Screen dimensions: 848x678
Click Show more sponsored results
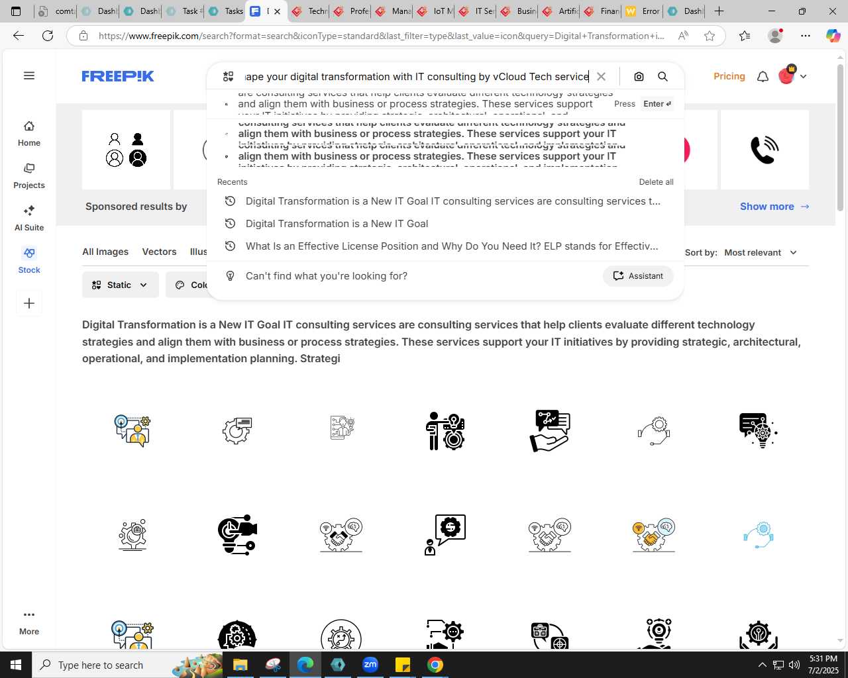tap(774, 207)
